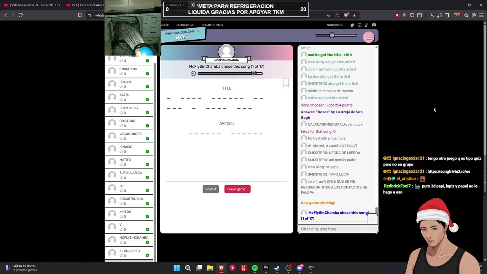Click the translate page icon

pos(328,15)
